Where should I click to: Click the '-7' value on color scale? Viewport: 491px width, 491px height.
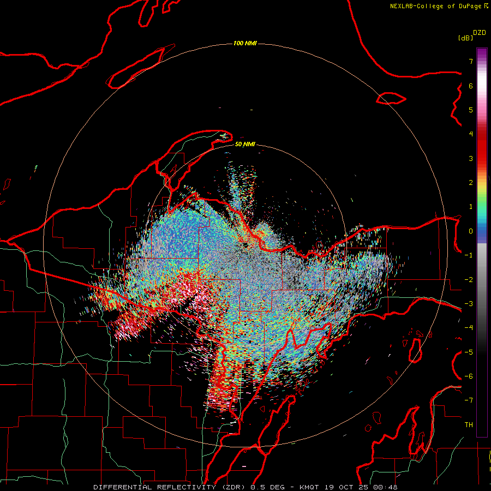pos(469,400)
